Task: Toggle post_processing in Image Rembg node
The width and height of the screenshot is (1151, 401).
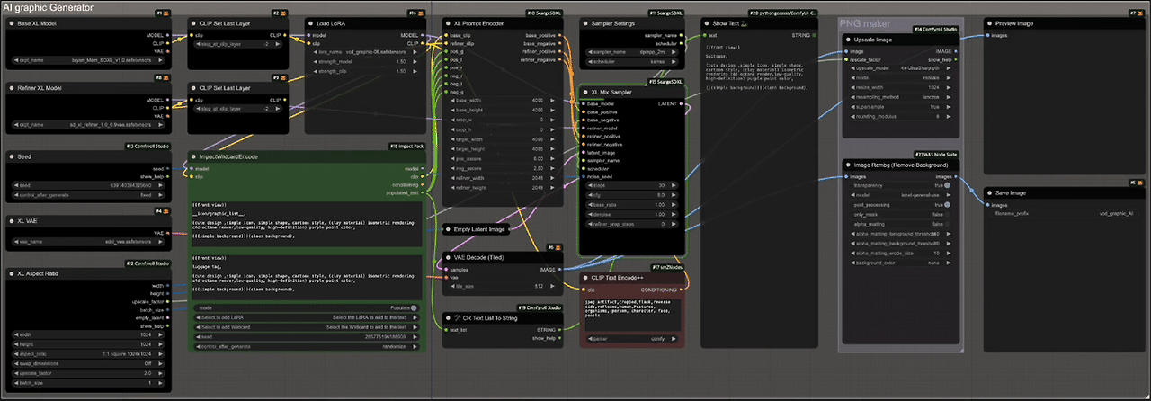Action: [x=900, y=205]
